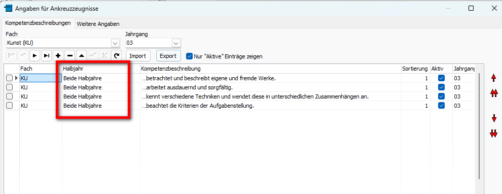Insert a new record with plus button
Viewport: 502px width, 194px height.
[x=58, y=56]
